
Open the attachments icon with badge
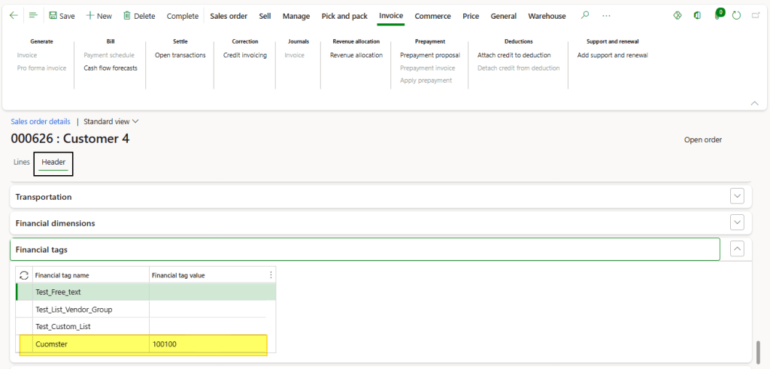[717, 16]
